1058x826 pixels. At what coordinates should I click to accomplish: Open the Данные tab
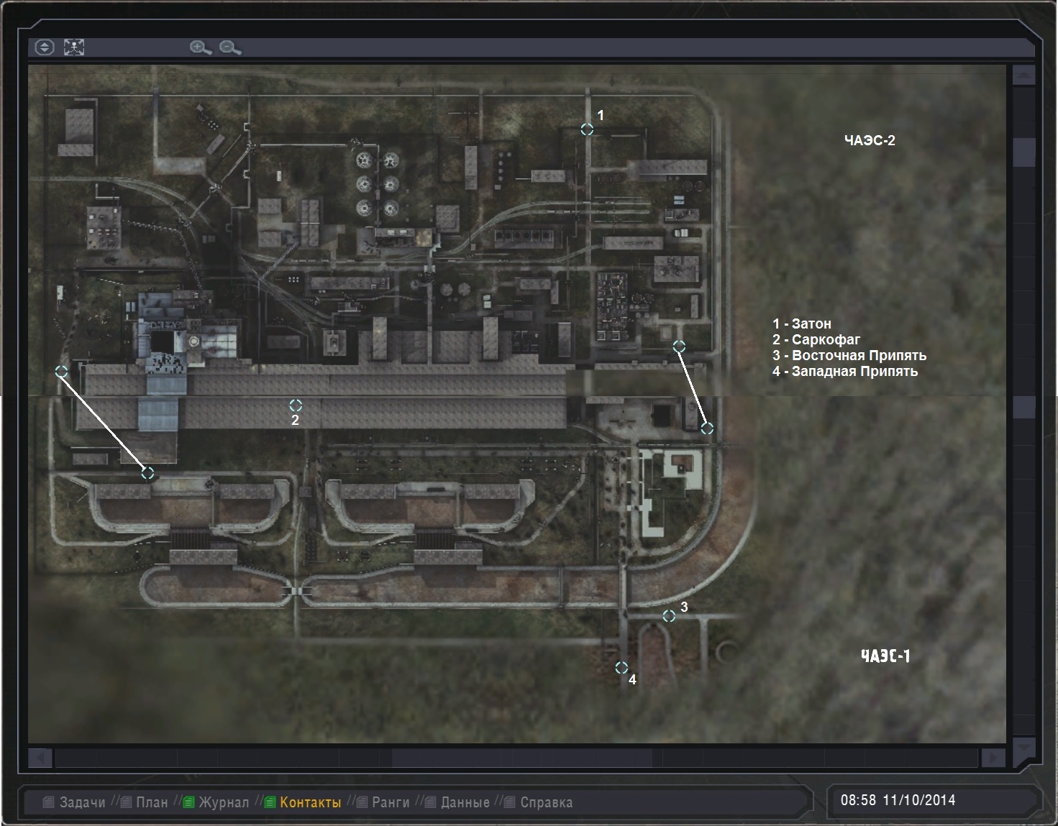pyautogui.click(x=465, y=802)
